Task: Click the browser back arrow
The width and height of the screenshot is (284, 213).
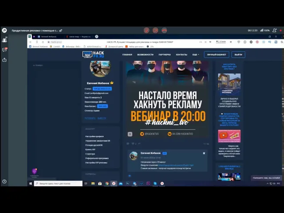Action: click(x=31, y=42)
